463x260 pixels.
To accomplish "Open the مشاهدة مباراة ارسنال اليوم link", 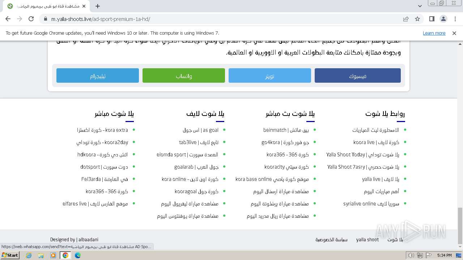I will click(281, 191).
